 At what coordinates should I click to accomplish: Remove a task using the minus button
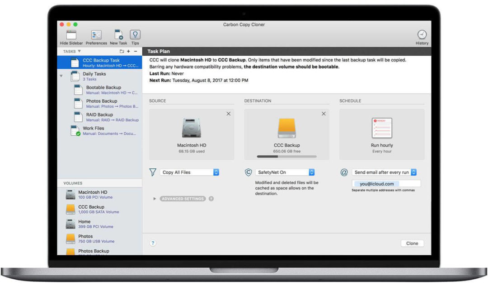point(136,51)
